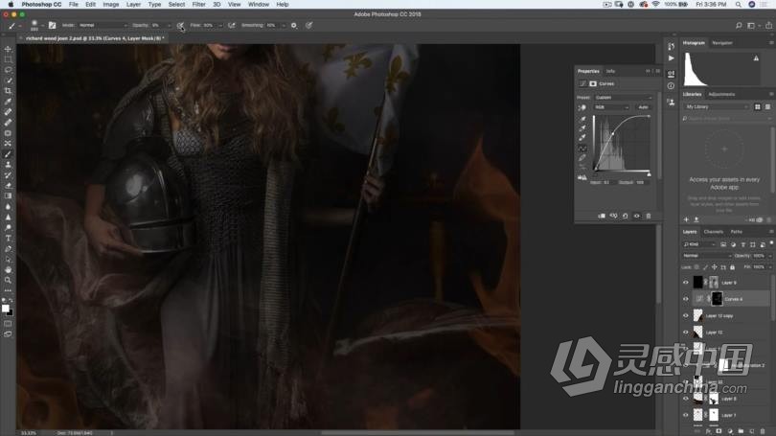Viewport: 776px width, 436px height.
Task: Click white point slider under curve graph
Action: (649, 174)
